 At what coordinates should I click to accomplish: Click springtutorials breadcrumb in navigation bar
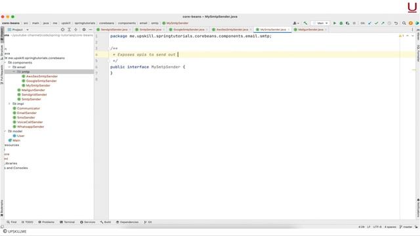pyautogui.click(x=85, y=24)
